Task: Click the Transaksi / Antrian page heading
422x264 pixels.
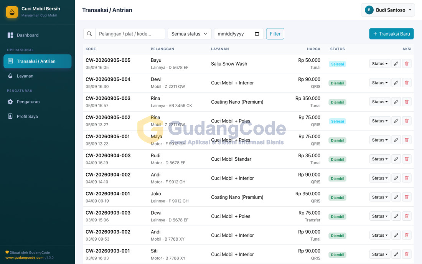Action: (107, 10)
